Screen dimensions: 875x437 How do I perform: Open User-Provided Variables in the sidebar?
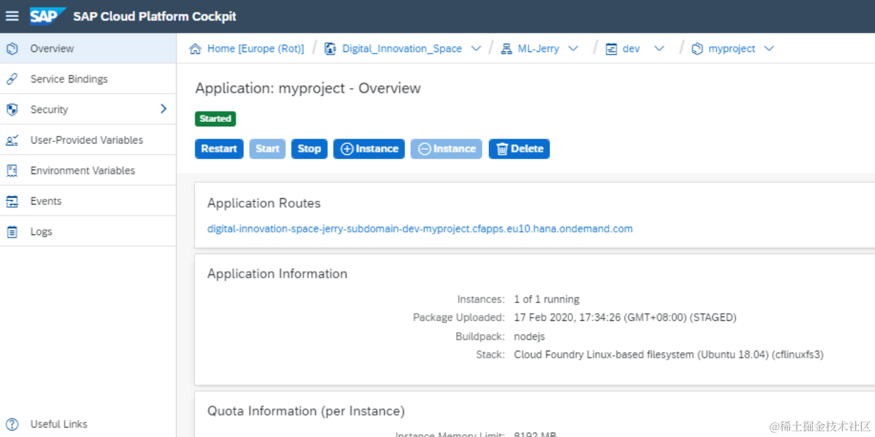[88, 140]
